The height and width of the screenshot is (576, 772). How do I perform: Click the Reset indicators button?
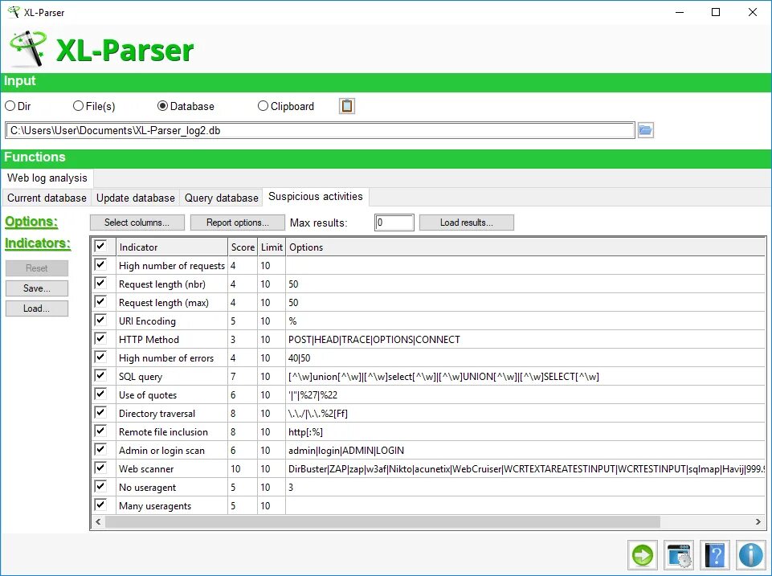(37, 268)
